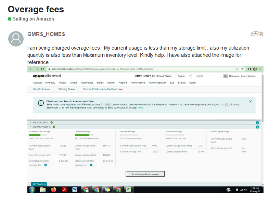Open the Orders menu
This screenshot has height=197, width=269.
click(x=74, y=83)
